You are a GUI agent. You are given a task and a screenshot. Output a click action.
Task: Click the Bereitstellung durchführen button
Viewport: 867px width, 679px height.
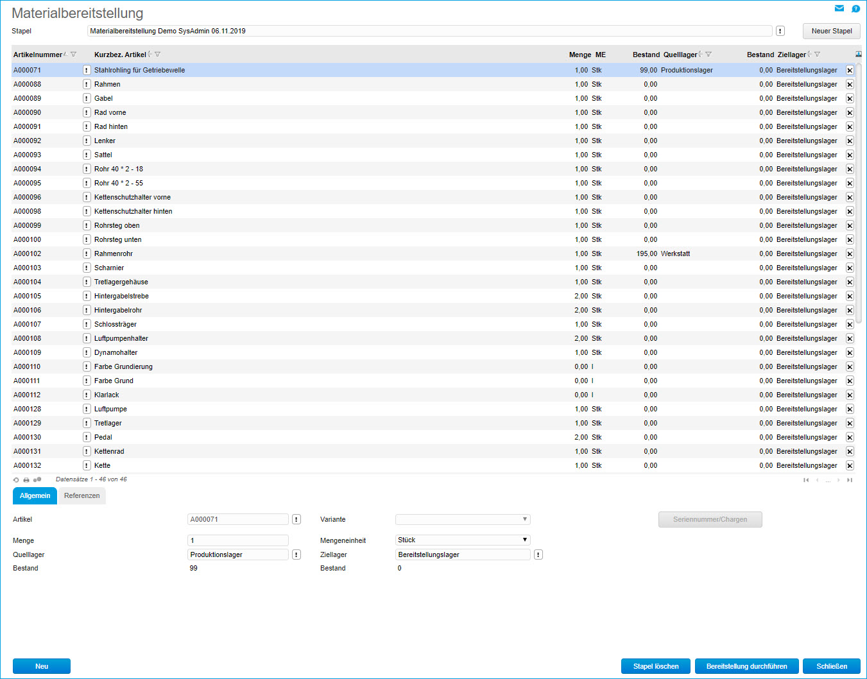pyautogui.click(x=746, y=666)
